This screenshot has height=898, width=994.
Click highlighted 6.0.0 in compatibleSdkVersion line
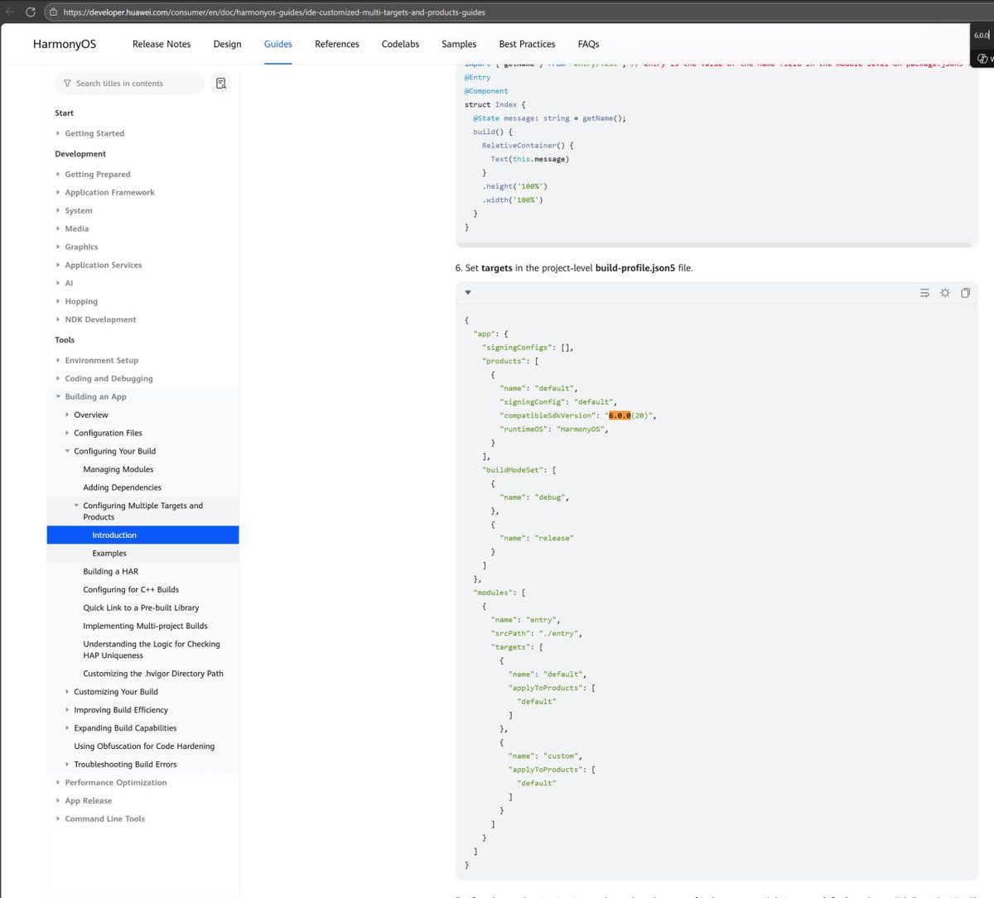pos(620,415)
